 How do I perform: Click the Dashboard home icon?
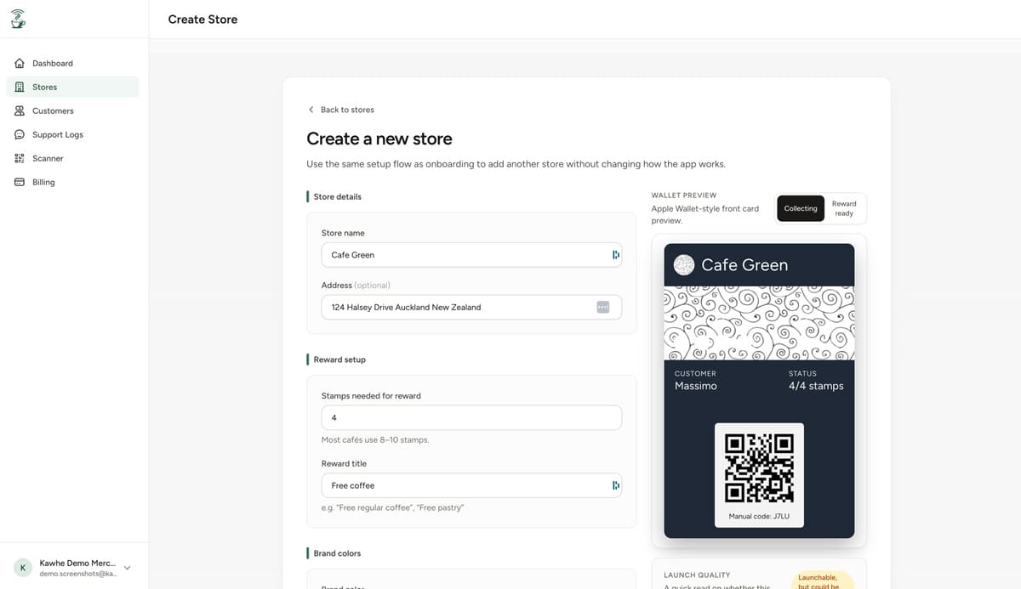pos(20,63)
